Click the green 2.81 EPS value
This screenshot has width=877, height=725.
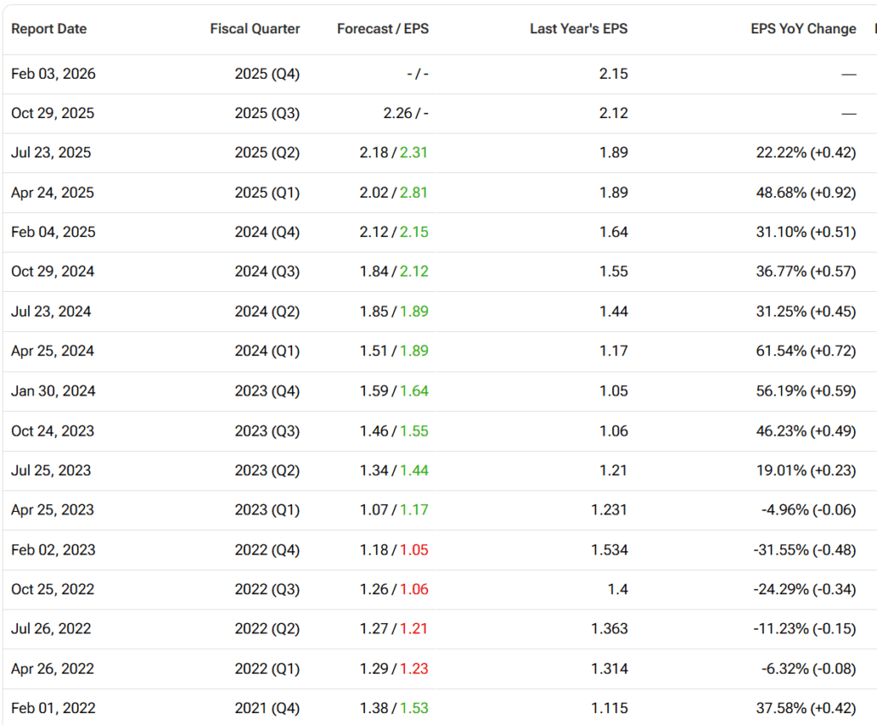pyautogui.click(x=414, y=193)
